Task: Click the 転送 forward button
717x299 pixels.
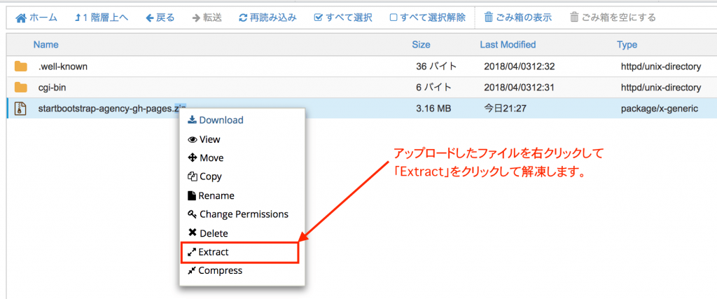Action: point(207,16)
